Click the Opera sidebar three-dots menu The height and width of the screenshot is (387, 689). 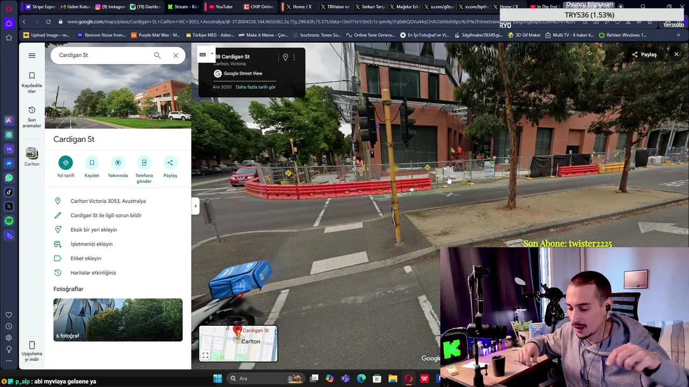9,361
